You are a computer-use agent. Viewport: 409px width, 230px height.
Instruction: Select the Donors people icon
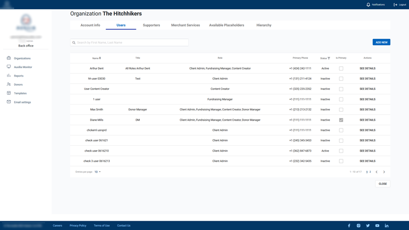tap(9, 84)
